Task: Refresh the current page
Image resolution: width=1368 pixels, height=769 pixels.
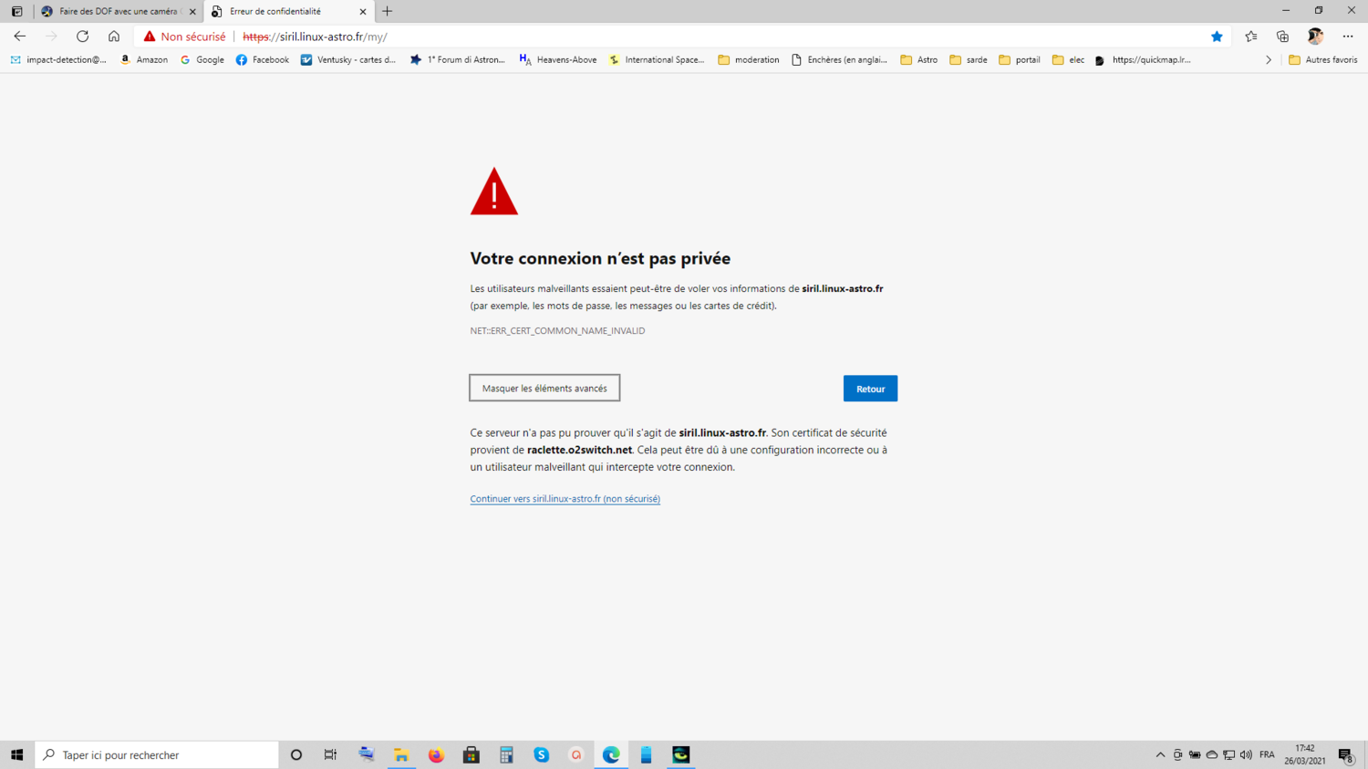Action: 82,36
